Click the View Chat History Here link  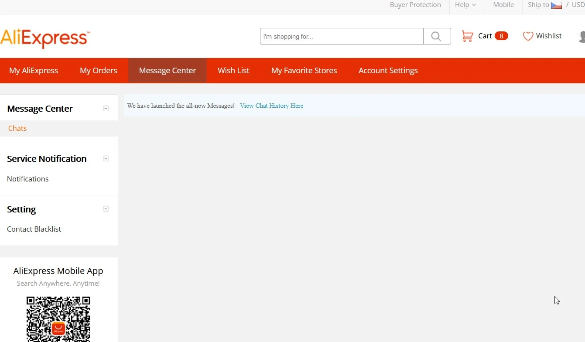[271, 106]
